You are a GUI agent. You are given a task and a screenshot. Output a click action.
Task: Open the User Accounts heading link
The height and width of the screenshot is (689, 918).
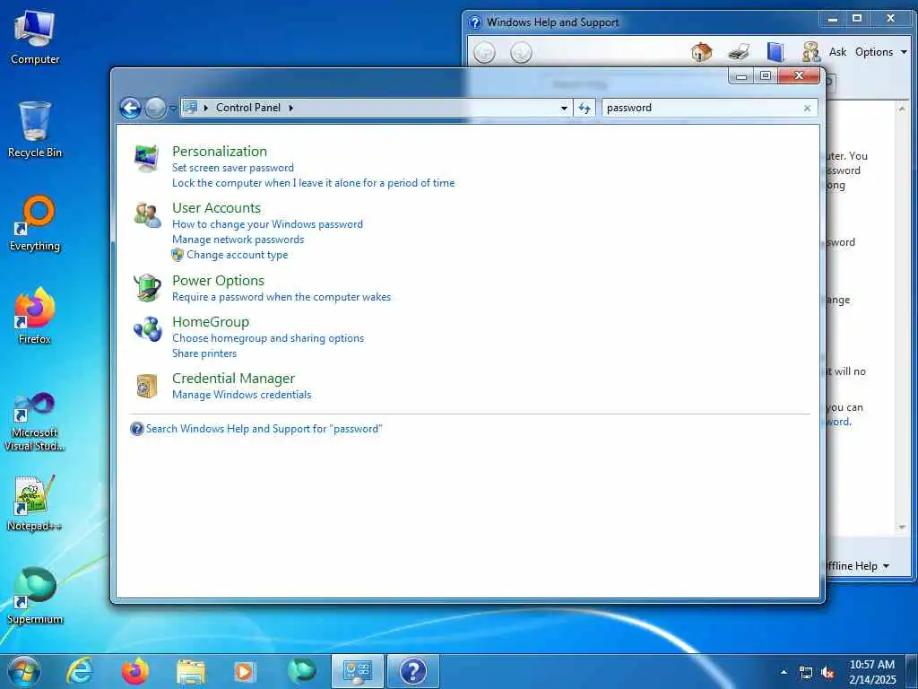pos(217,208)
